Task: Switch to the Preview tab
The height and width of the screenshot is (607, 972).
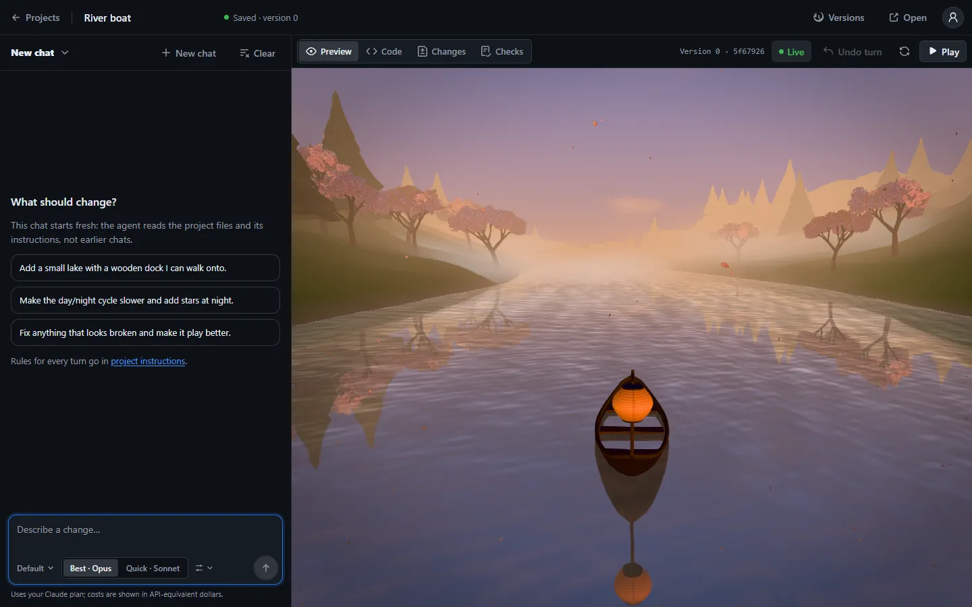Action: 329,51
